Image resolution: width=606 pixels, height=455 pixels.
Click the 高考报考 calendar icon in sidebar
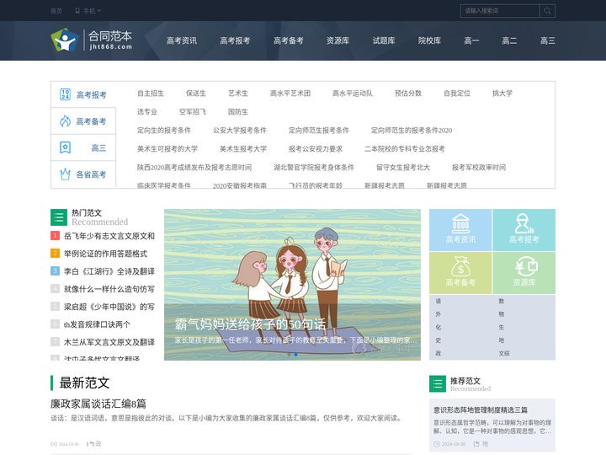[66, 94]
